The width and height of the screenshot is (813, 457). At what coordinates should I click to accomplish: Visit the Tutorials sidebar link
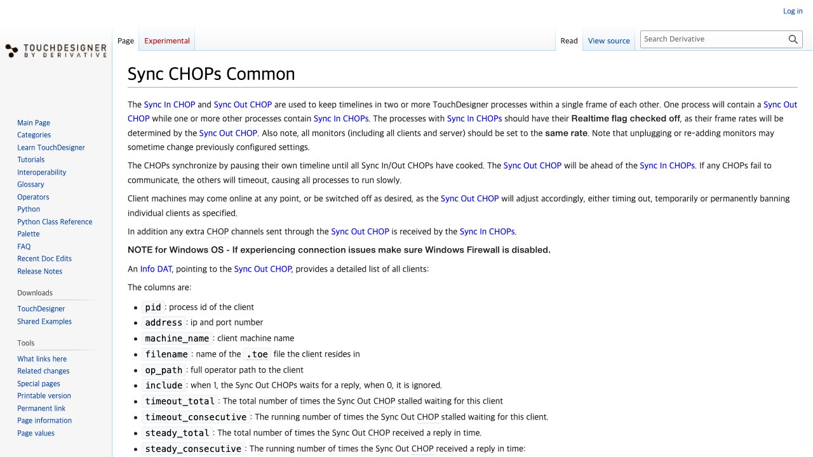(31, 159)
